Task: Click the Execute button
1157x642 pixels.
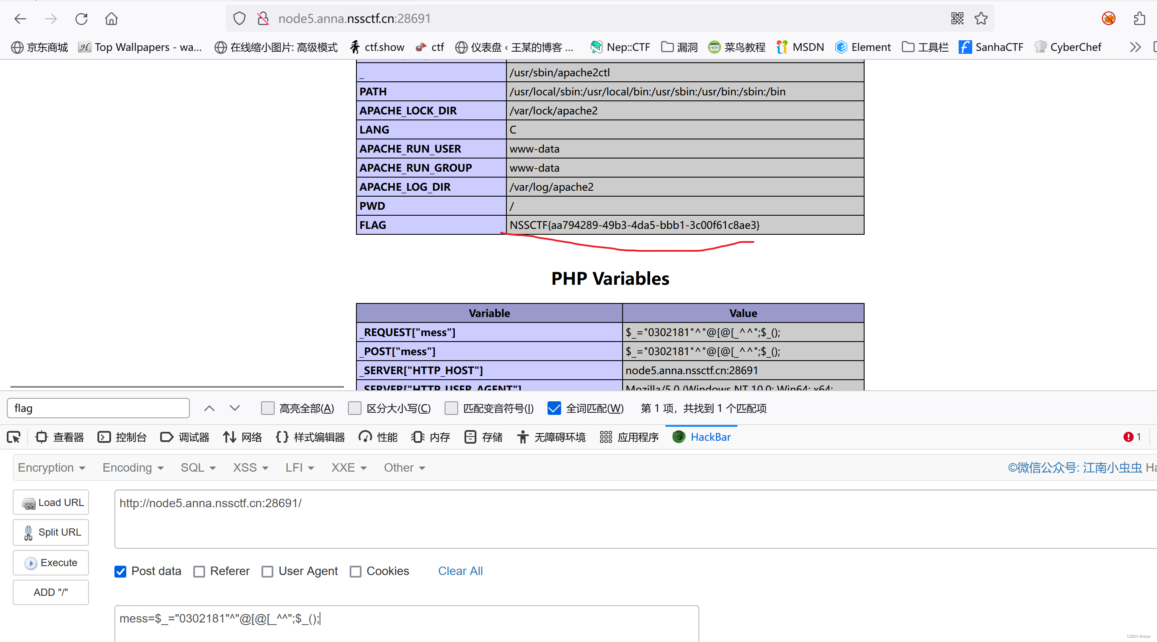Action: point(50,562)
